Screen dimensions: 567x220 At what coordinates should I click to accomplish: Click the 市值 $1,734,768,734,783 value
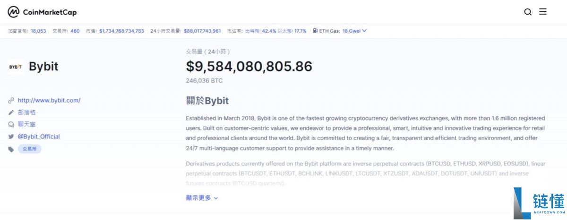121,31
